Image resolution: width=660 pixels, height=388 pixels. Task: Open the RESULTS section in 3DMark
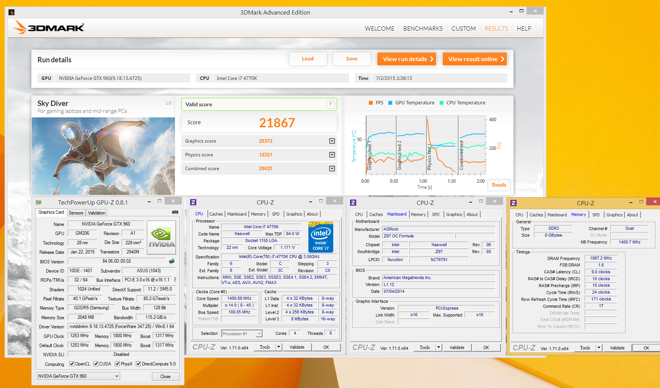(x=496, y=29)
